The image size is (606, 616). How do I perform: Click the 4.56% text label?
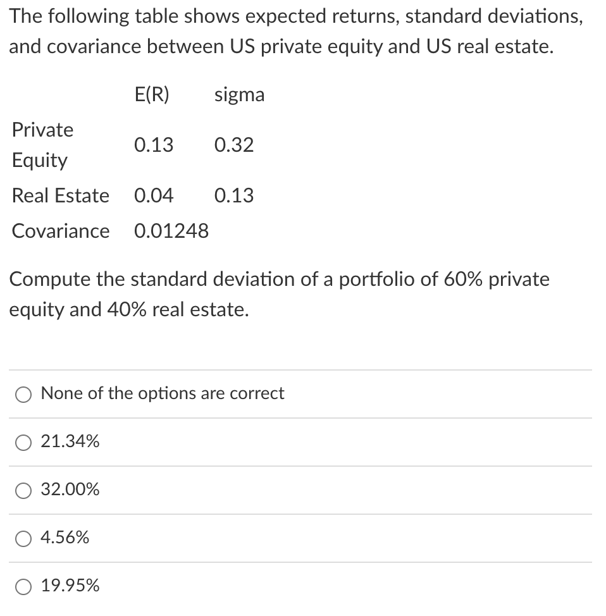coord(65,538)
